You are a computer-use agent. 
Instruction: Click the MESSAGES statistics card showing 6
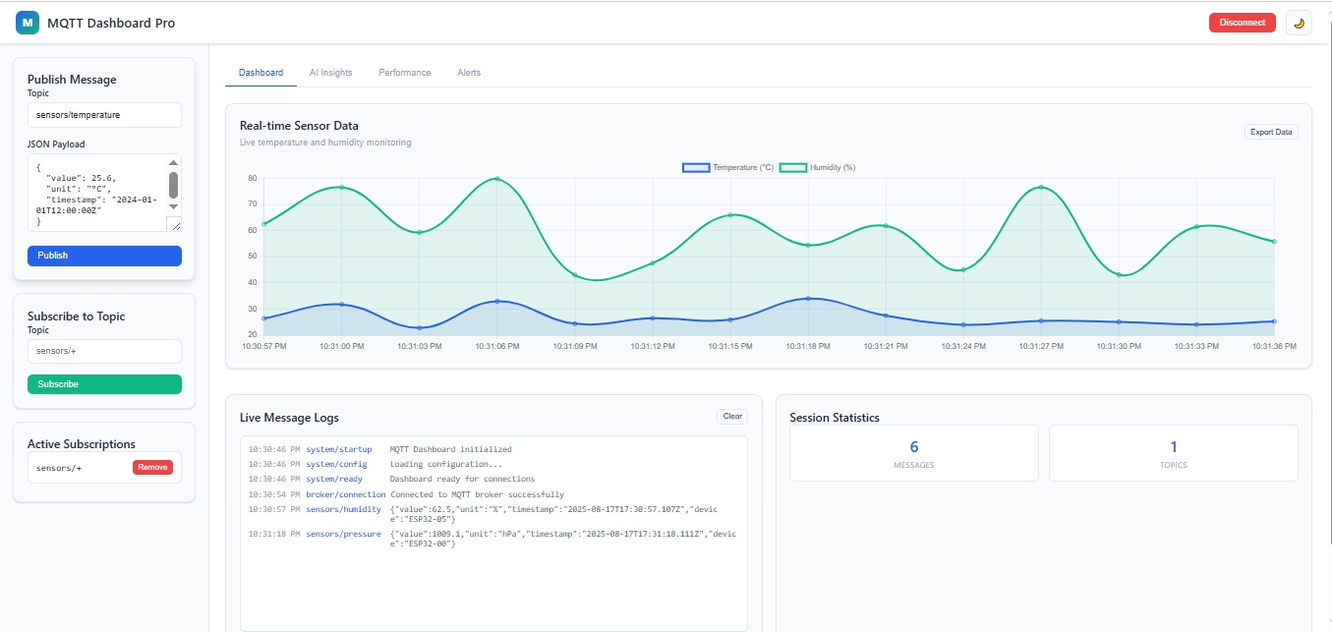tap(914, 453)
